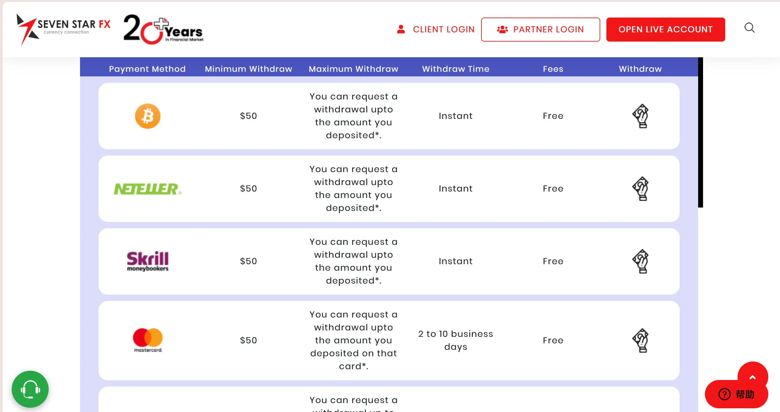Click maximum withdraw text in Skrill row
Screen dimensions: 780x412
[x=353, y=261]
